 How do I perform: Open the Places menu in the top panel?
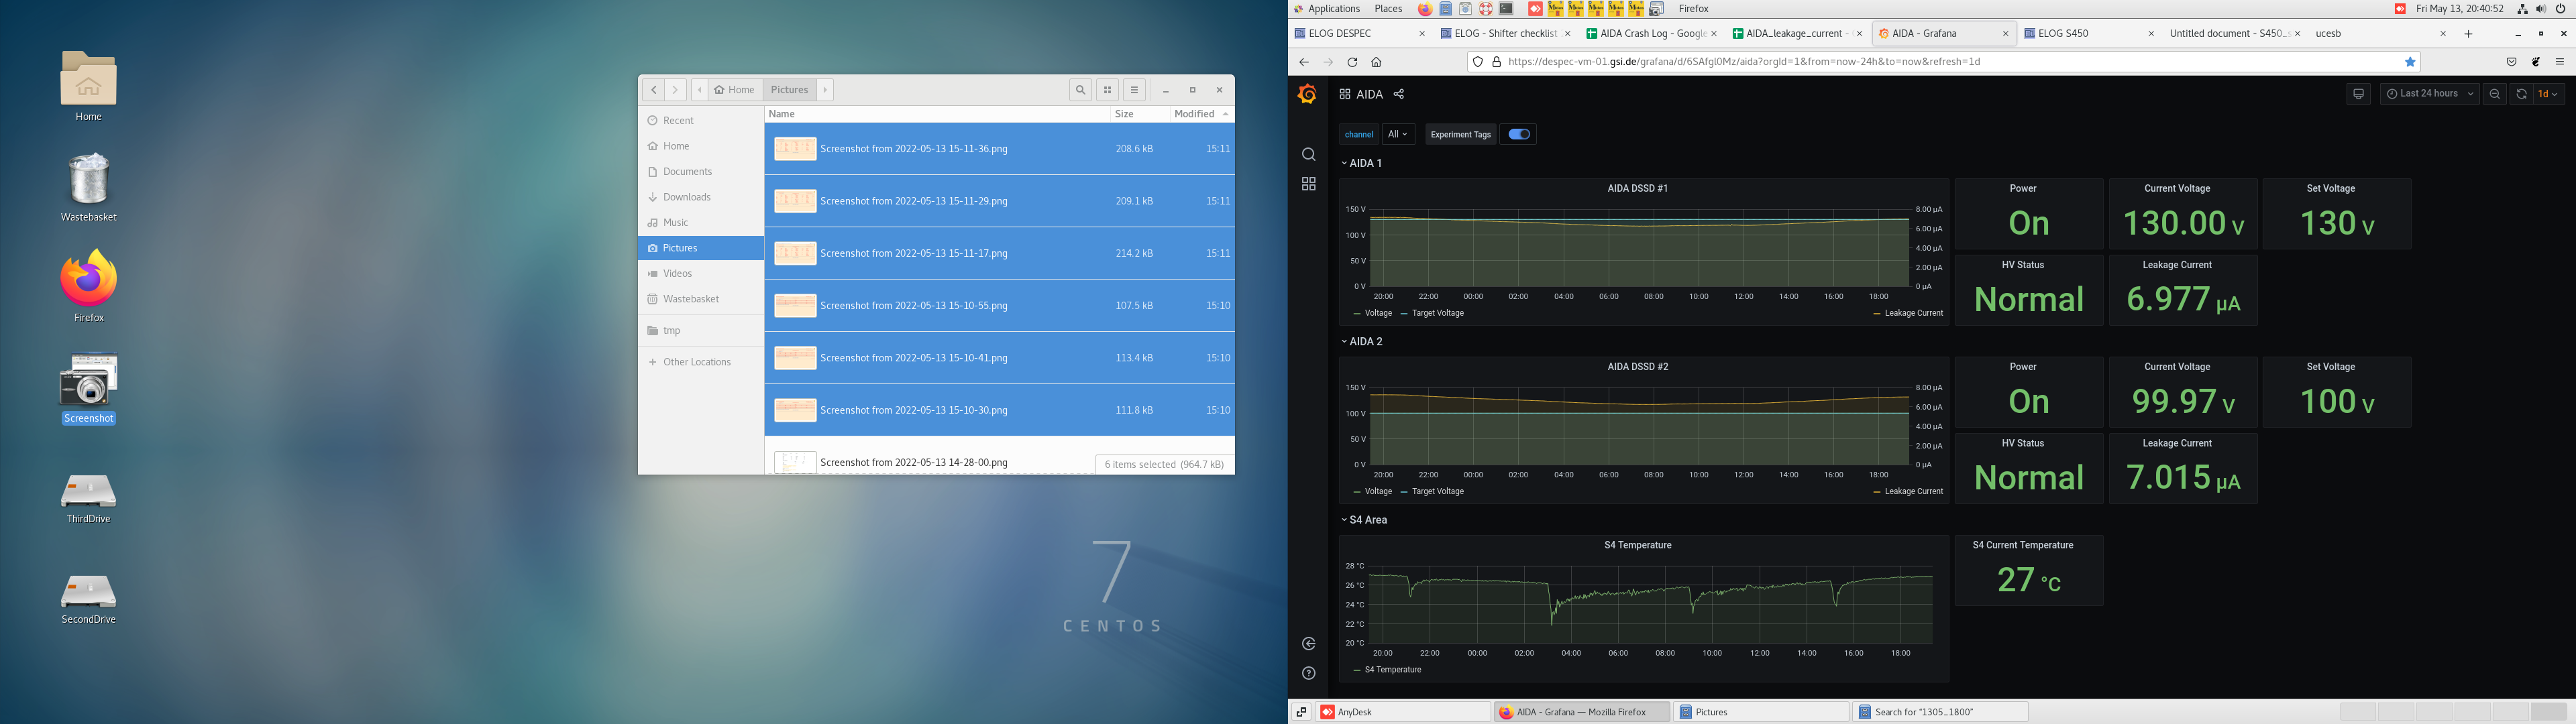(1387, 9)
